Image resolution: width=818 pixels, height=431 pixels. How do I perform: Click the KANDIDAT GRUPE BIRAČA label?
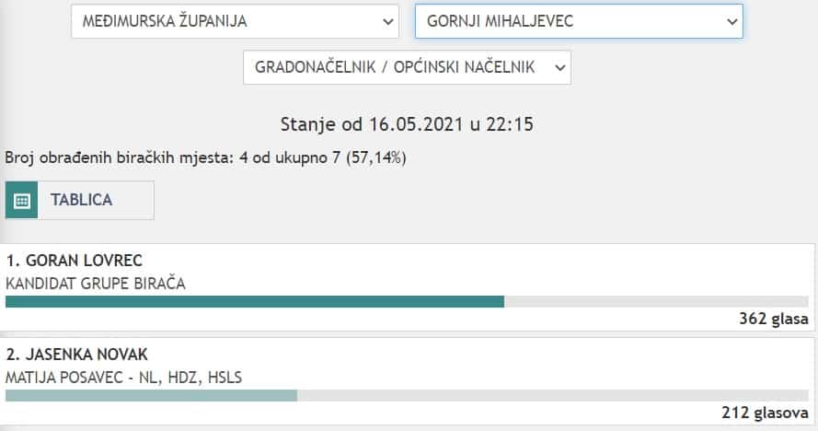[x=96, y=284]
